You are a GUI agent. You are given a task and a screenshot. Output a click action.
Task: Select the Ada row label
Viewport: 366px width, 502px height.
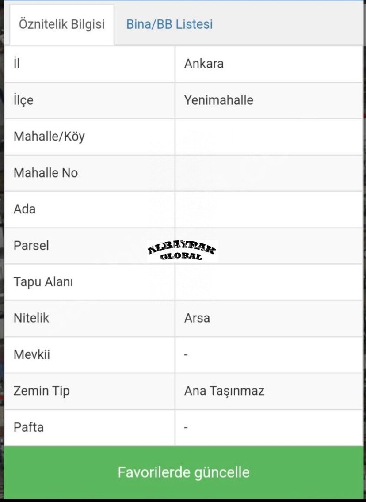tap(24, 209)
